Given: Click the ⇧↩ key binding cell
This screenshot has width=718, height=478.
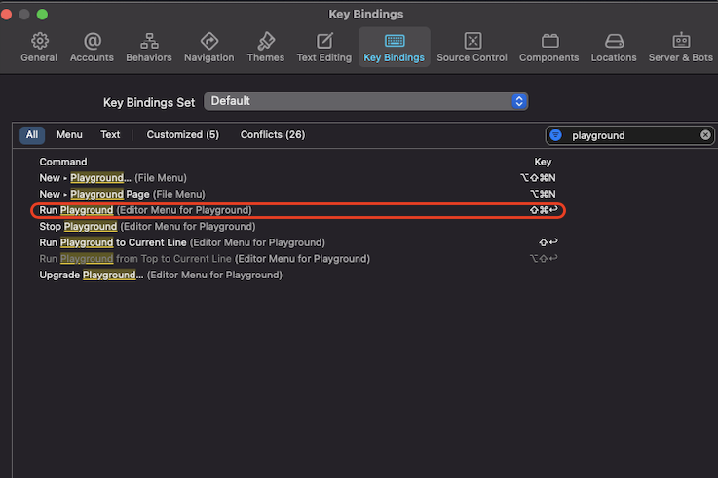Looking at the screenshot, I should point(548,242).
